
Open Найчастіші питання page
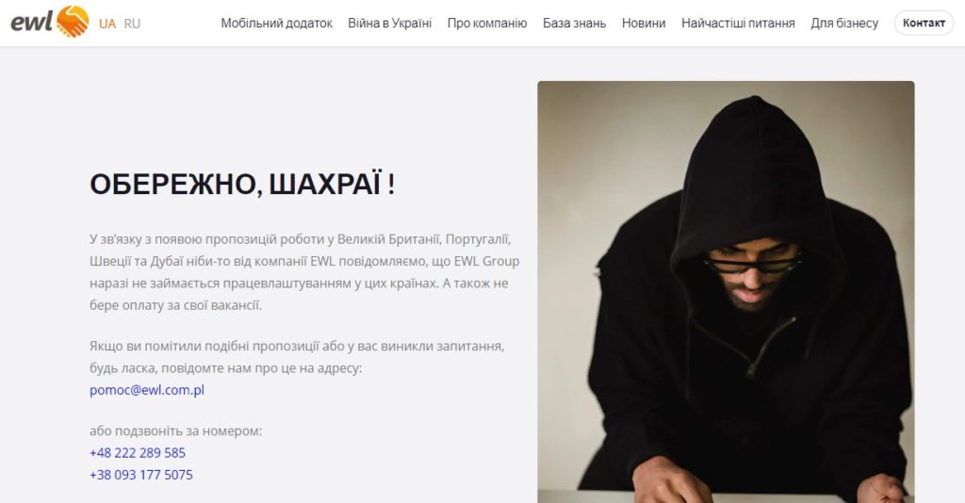point(738,24)
